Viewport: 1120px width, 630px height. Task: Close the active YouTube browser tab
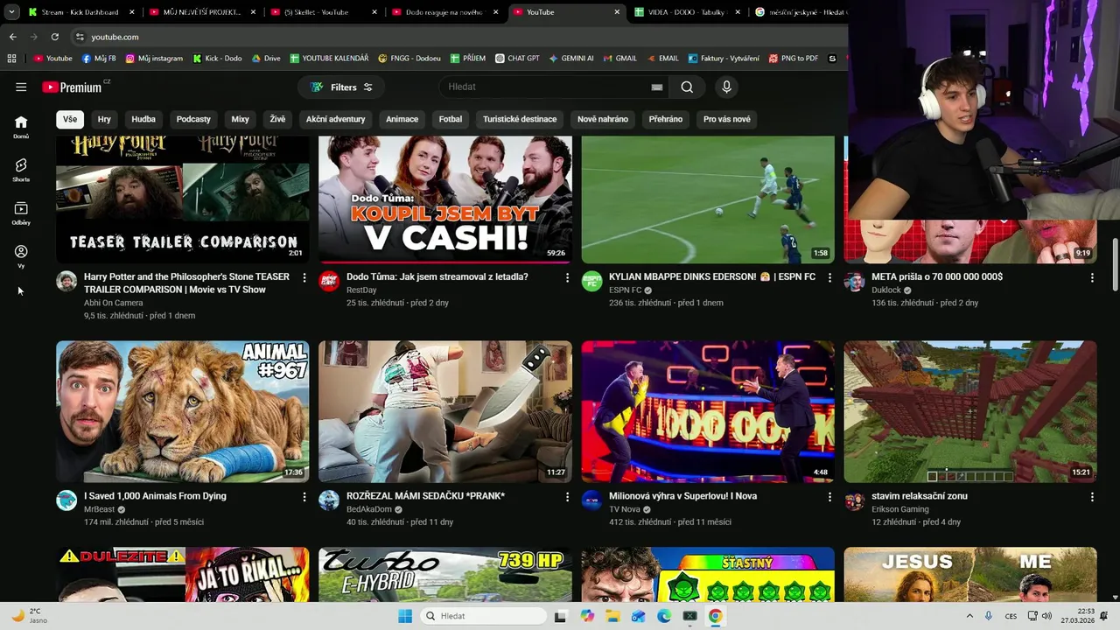[617, 12]
